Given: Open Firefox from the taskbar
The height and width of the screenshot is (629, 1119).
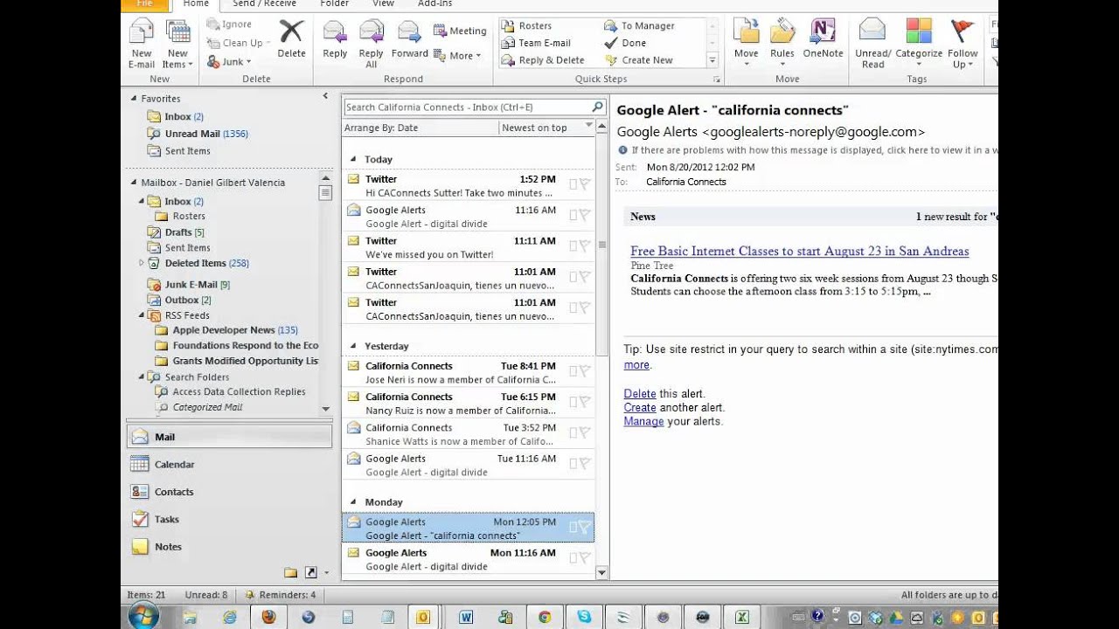Looking at the screenshot, I should pyautogui.click(x=268, y=617).
